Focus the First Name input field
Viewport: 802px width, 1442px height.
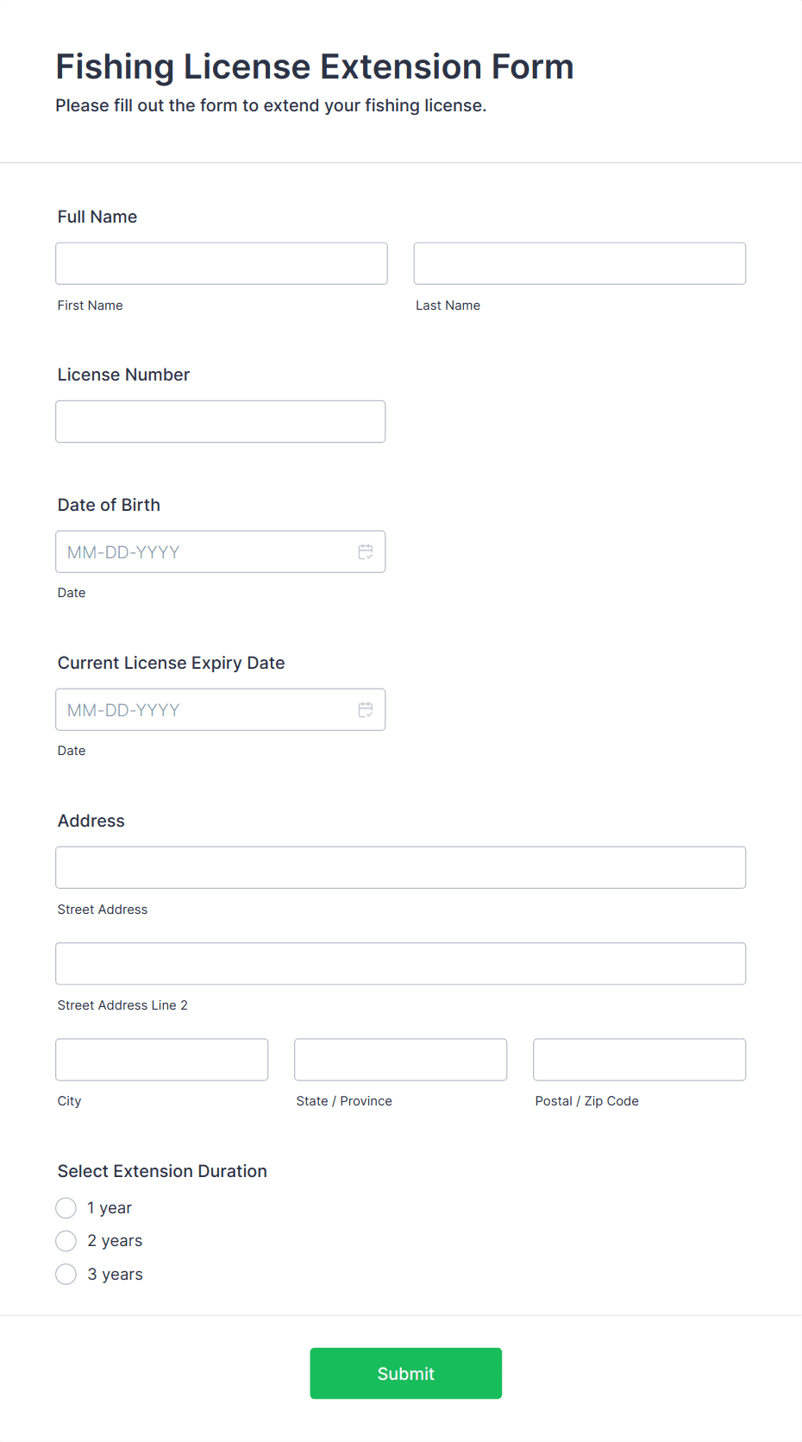tap(222, 263)
